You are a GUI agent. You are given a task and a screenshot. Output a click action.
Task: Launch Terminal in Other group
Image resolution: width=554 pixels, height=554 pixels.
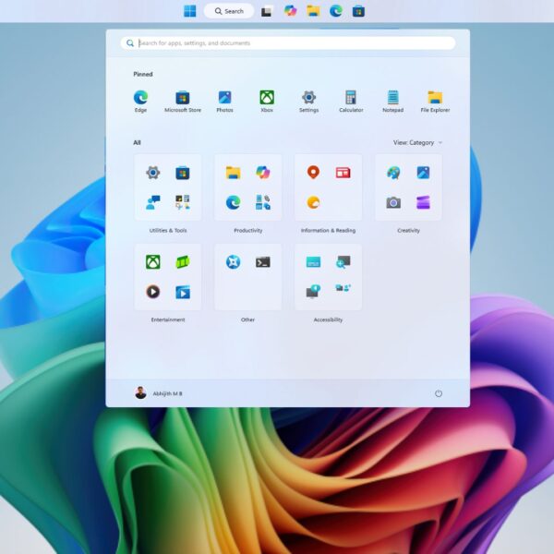tap(263, 262)
